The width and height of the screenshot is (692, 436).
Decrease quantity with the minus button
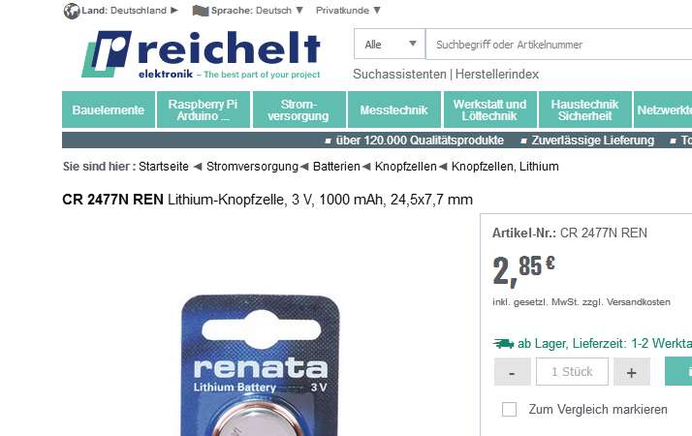coord(513,372)
